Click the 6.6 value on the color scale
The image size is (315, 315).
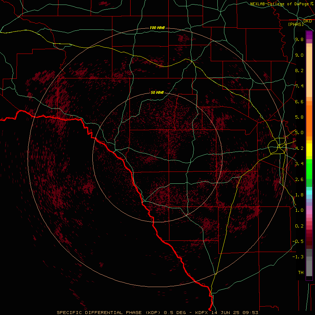[299, 101]
